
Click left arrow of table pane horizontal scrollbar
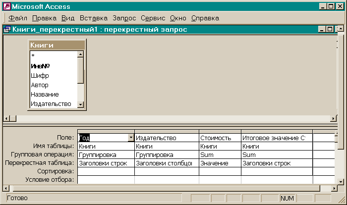(x=6, y=118)
